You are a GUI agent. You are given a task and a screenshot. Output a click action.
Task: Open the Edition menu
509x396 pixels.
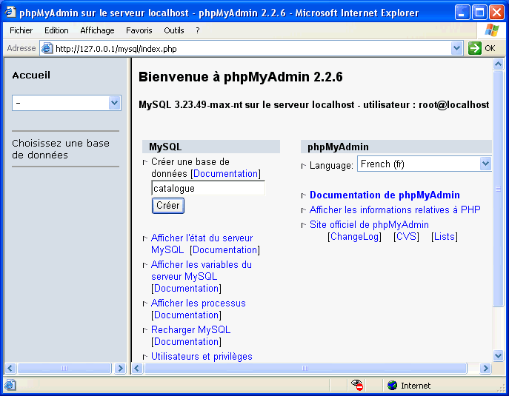56,30
